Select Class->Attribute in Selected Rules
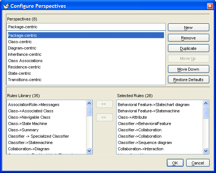This screenshot has height=173, width=216. click(x=160, y=117)
